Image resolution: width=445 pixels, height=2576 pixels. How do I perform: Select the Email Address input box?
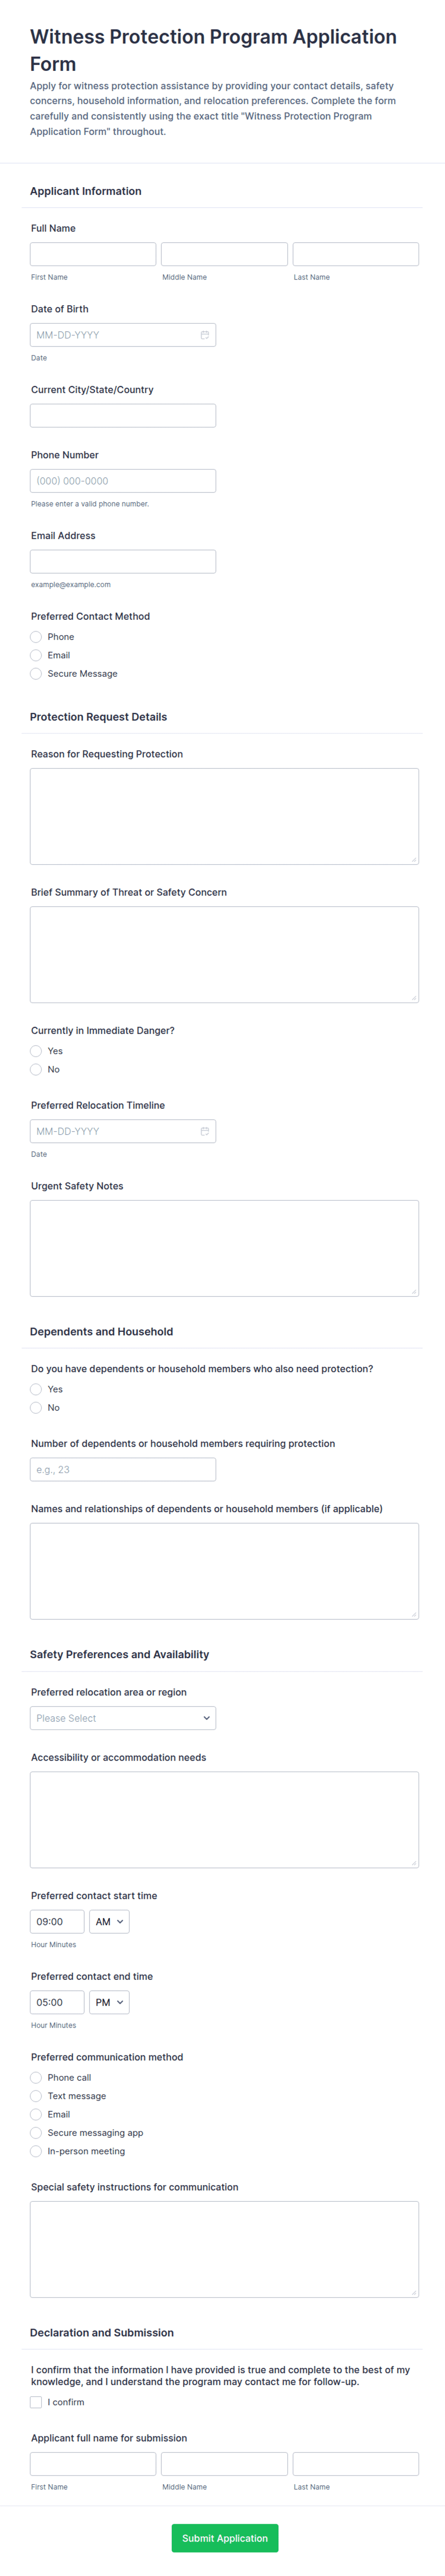(123, 562)
